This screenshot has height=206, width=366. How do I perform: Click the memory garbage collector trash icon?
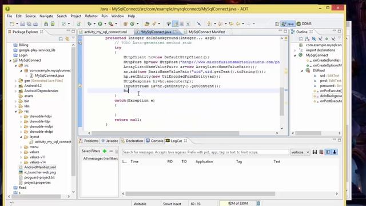click(x=258, y=204)
